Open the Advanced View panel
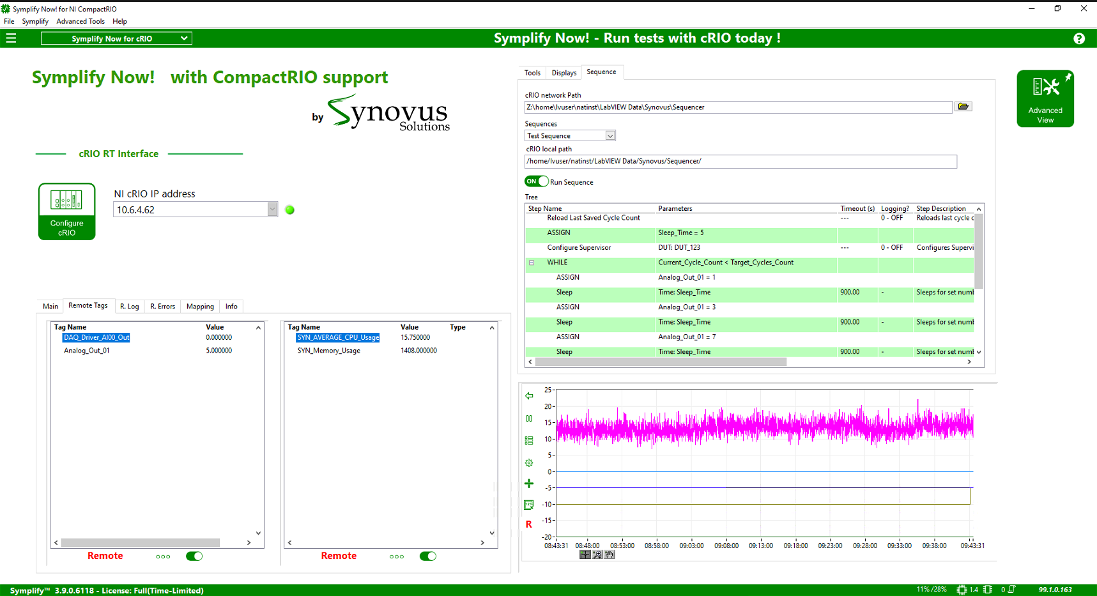 tap(1045, 98)
